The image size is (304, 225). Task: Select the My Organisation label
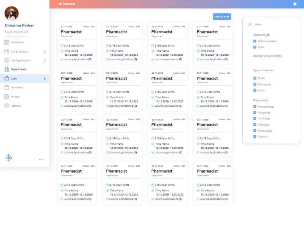click(x=21, y=61)
